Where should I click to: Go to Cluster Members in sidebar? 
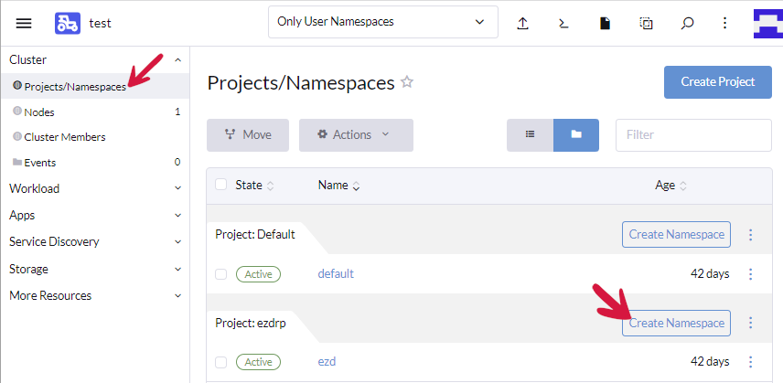coord(64,137)
